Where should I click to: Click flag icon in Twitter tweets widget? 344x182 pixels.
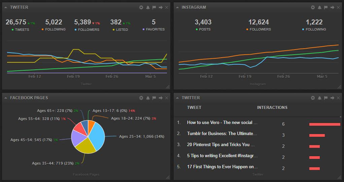326,98
